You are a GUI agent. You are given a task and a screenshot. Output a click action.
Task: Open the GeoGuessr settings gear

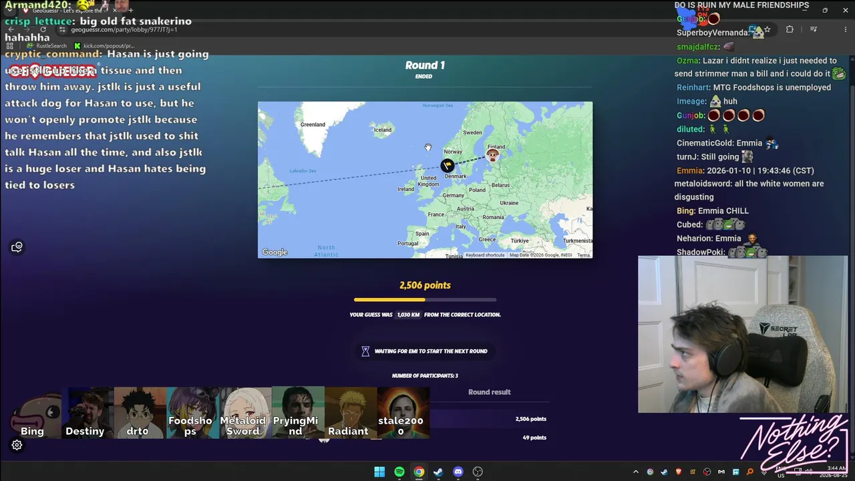pos(17,445)
